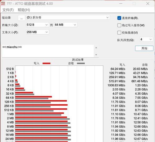Close the ATTO window
Screen dimensions: 155x142
(148, 3)
